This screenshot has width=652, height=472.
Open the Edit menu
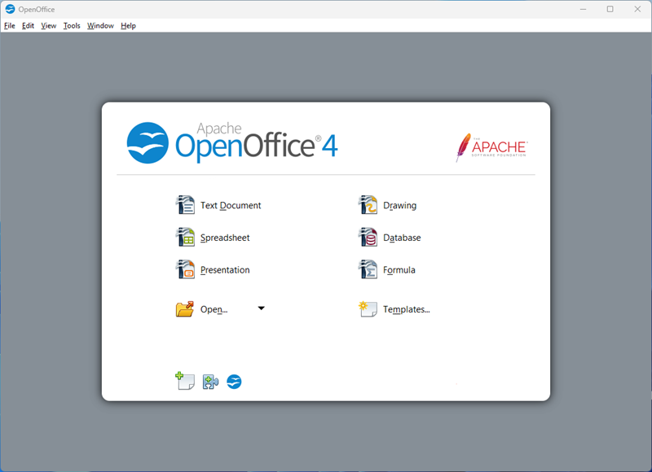pos(29,26)
